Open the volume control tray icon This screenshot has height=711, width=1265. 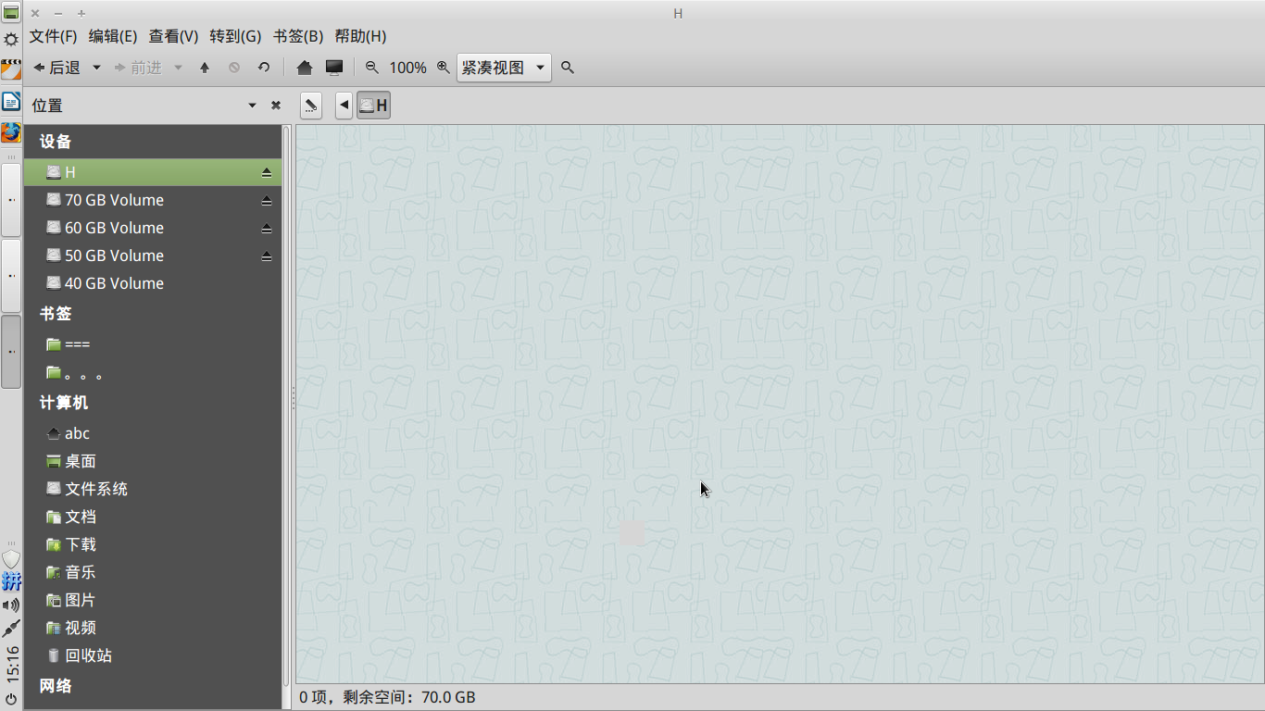(11, 605)
